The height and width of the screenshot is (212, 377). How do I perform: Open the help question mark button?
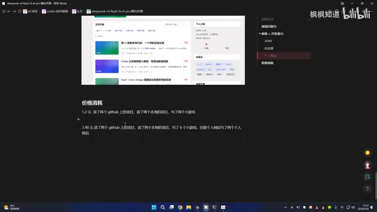tap(368, 188)
